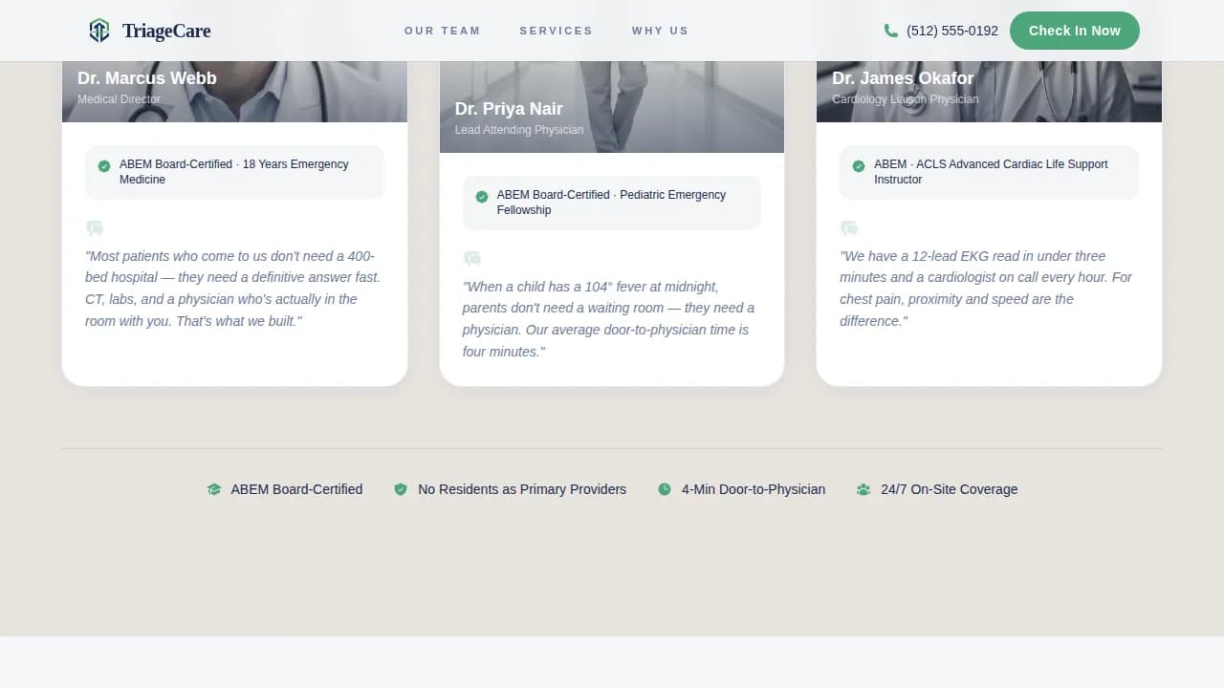This screenshot has height=688, width=1224.
Task: Select the WHY US navigation item
Action: [x=660, y=30]
